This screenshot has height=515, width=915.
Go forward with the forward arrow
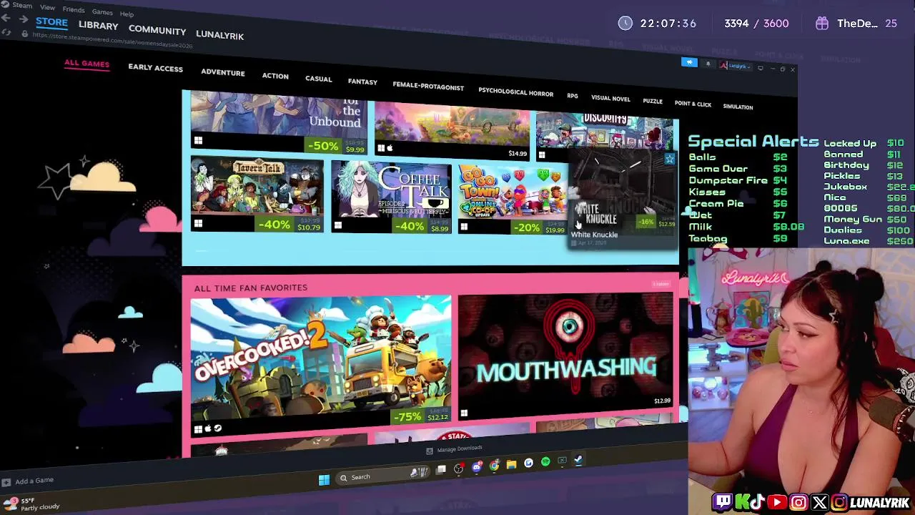point(24,21)
